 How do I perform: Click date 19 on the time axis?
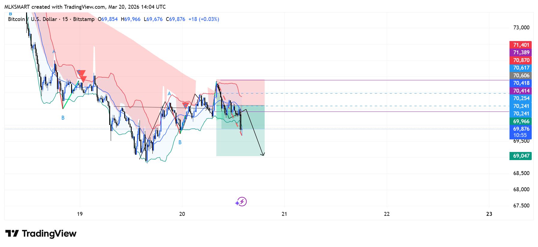point(80,214)
